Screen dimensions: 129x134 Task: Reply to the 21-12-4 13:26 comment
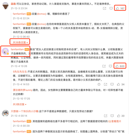tap(111, 66)
